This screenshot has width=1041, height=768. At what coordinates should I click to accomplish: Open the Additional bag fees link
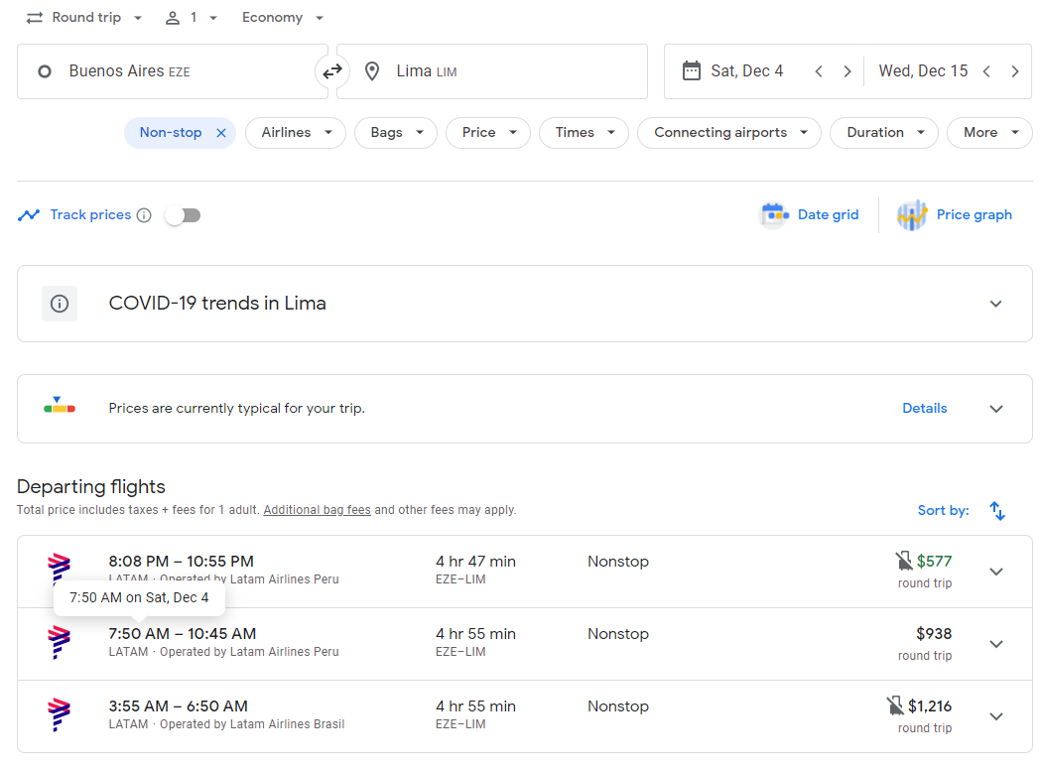coord(318,510)
